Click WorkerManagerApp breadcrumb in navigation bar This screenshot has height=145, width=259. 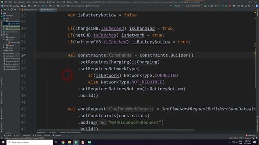(x=10, y=6)
